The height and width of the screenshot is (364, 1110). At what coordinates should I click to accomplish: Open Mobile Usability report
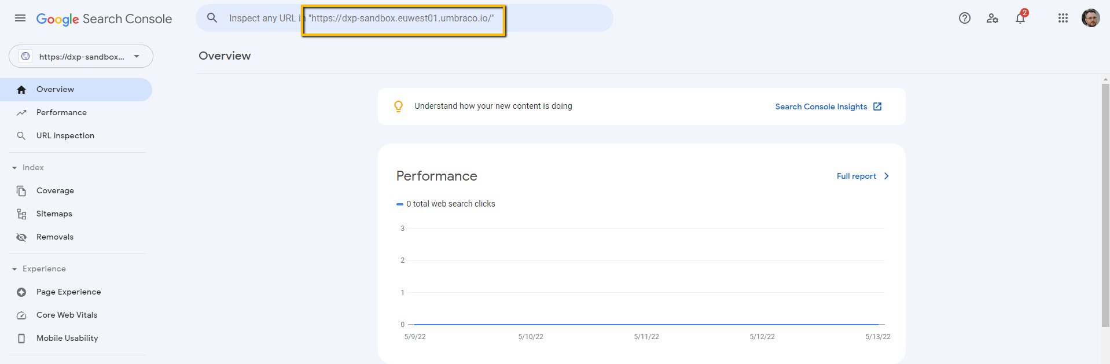76,338
